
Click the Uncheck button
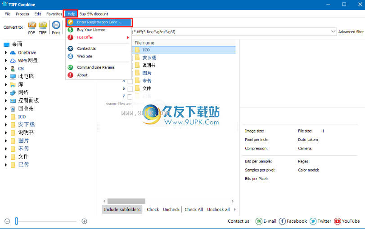pos(171,210)
